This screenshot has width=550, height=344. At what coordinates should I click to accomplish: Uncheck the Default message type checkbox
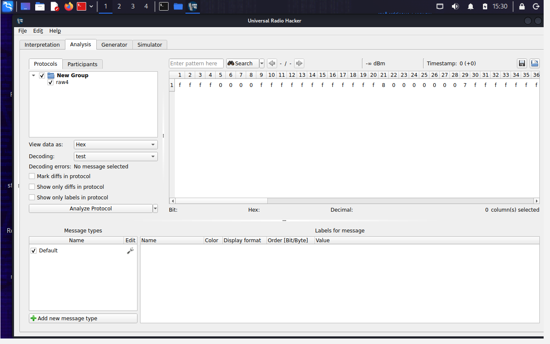[x=34, y=251]
